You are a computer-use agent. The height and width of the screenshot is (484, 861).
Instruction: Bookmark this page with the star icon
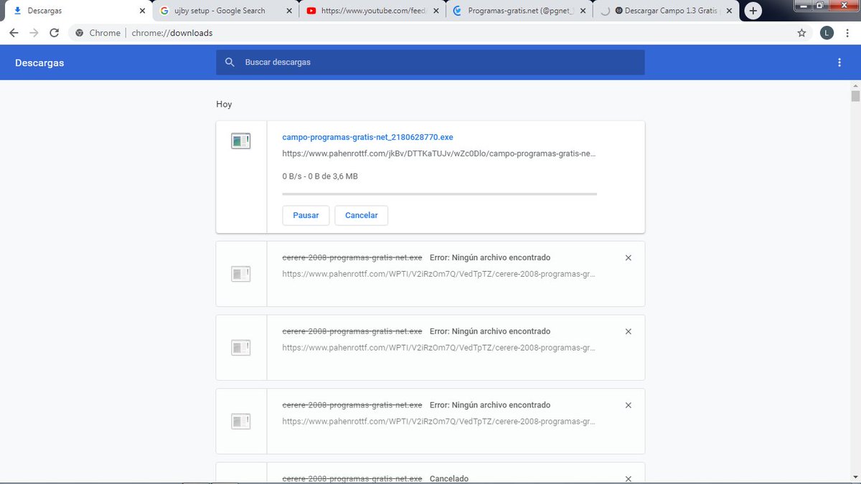click(x=801, y=33)
